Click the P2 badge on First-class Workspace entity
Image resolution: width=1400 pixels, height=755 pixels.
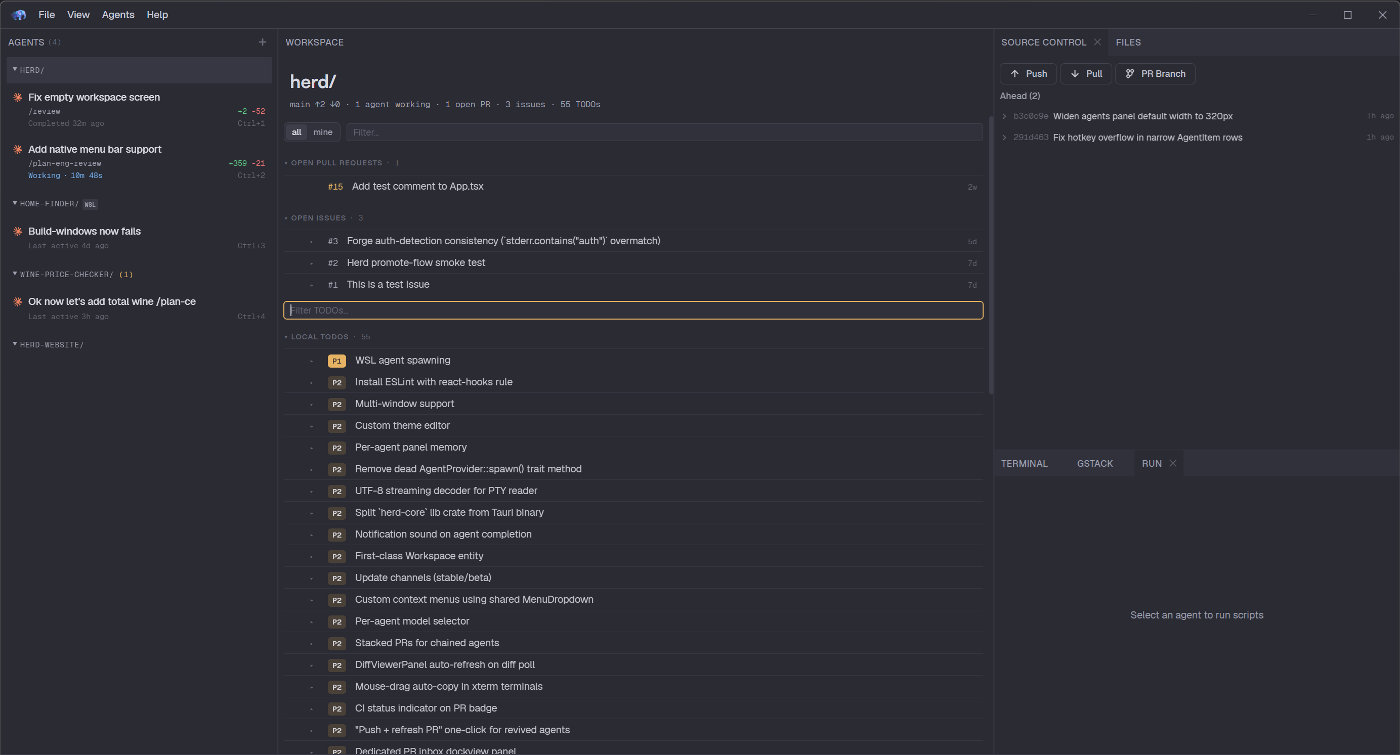pyautogui.click(x=337, y=556)
